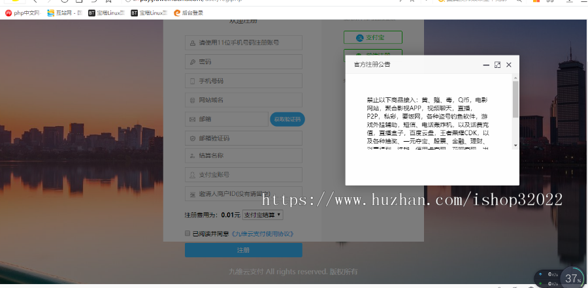Viewport: 588px width, 288px height.
Task: Close the 官方注册公告 popup
Action: pyautogui.click(x=508, y=65)
